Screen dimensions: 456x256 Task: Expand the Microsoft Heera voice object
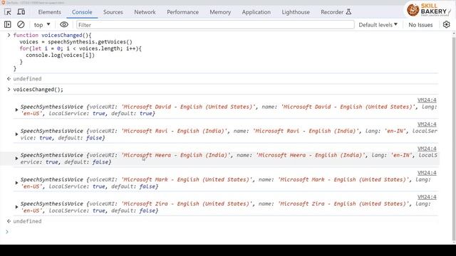(x=16, y=159)
